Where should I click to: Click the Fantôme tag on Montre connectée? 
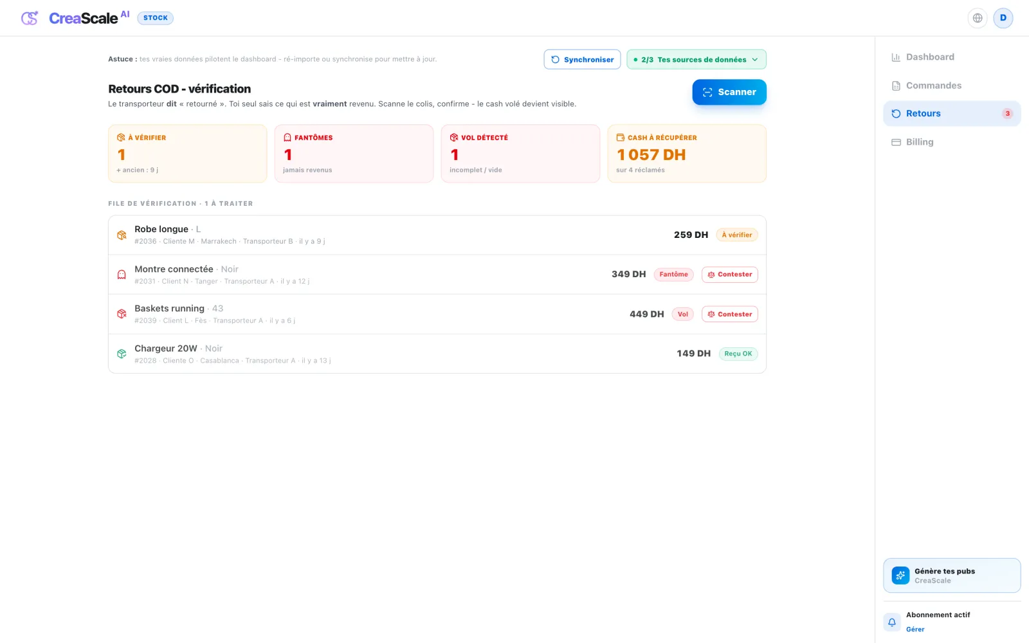point(673,275)
